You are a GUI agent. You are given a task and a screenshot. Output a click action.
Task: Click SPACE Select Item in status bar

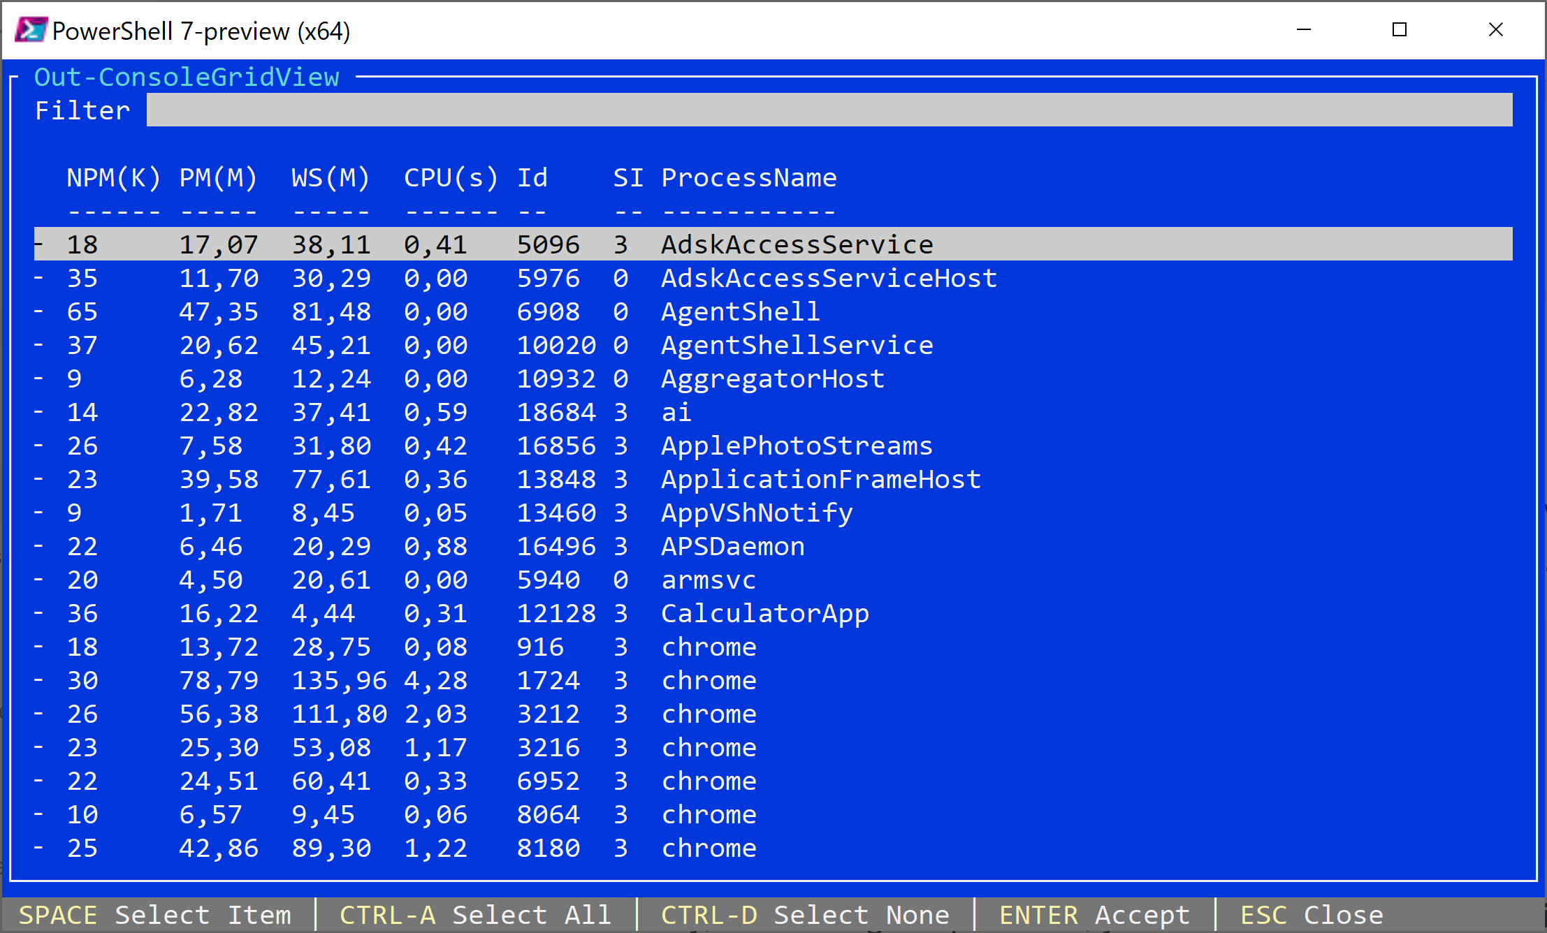tap(154, 915)
